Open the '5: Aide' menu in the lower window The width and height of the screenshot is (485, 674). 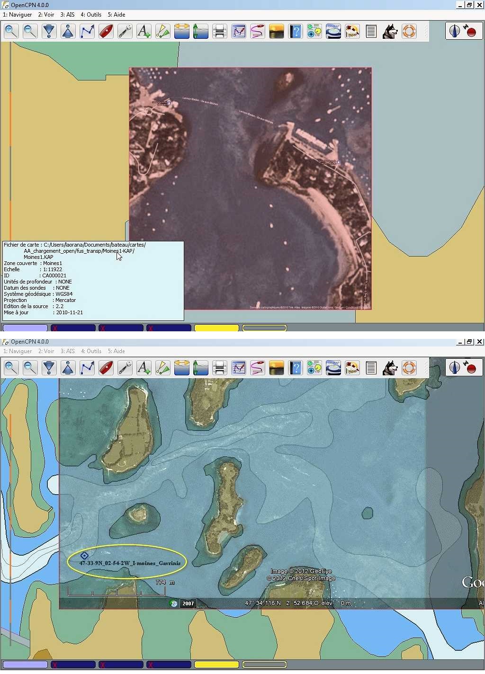coord(117,351)
